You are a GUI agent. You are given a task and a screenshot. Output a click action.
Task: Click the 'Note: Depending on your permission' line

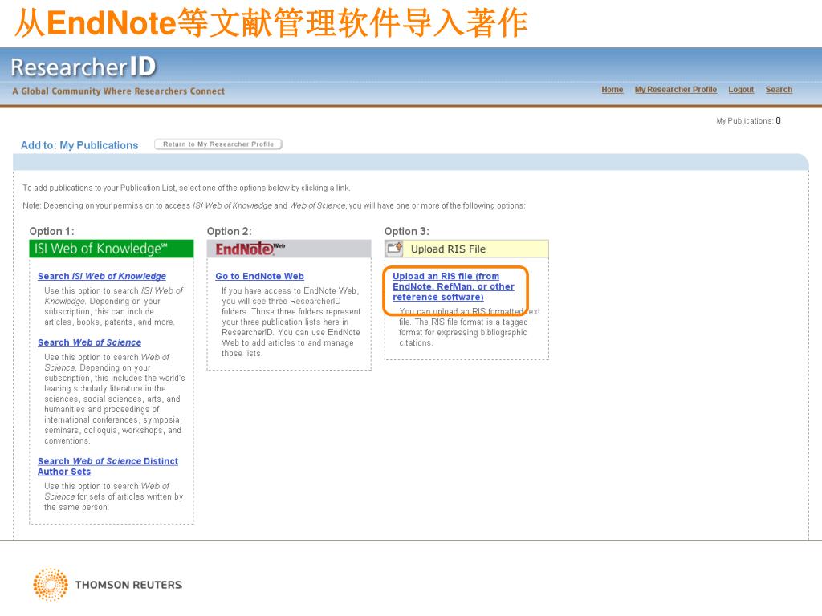[274, 205]
